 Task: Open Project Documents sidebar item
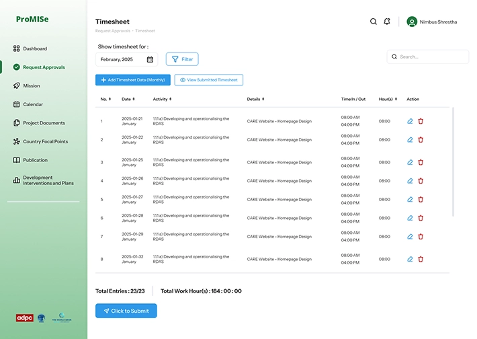[x=44, y=123]
